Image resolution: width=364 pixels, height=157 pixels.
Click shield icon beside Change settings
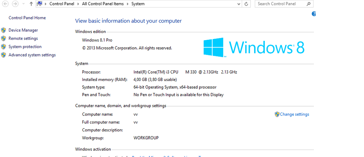click(x=277, y=114)
